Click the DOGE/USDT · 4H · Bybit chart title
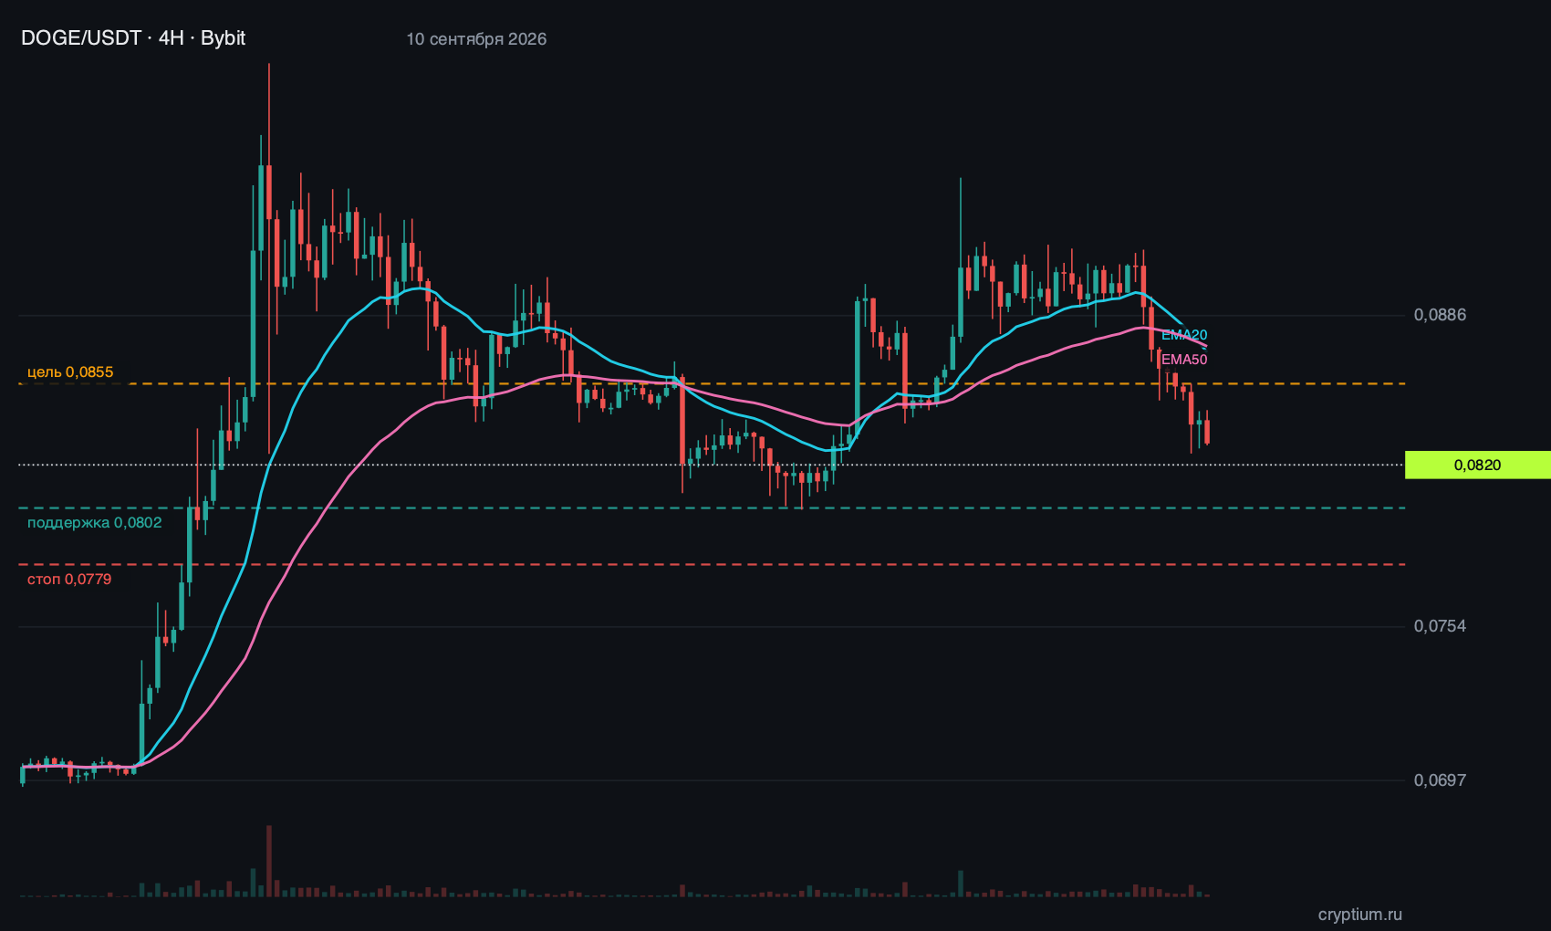Viewport: 1551px width, 931px height. point(133,38)
